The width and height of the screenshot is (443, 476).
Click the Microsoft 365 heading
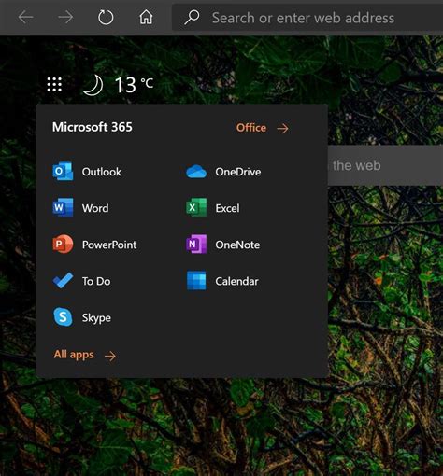pos(93,127)
